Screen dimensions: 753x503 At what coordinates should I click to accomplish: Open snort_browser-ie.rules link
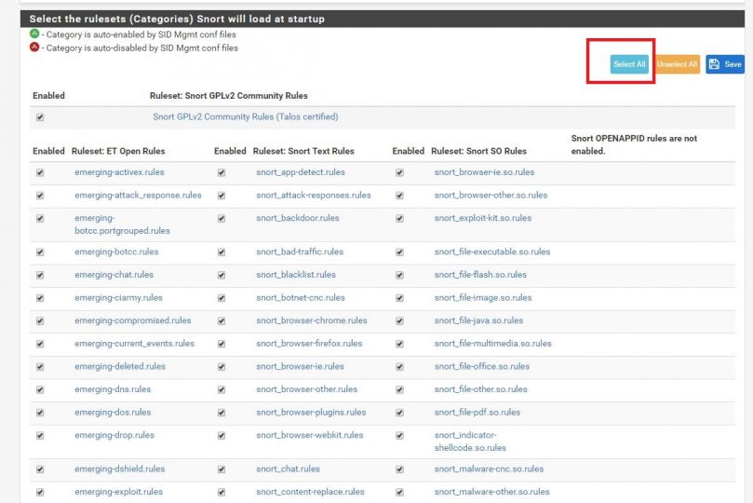tap(300, 367)
